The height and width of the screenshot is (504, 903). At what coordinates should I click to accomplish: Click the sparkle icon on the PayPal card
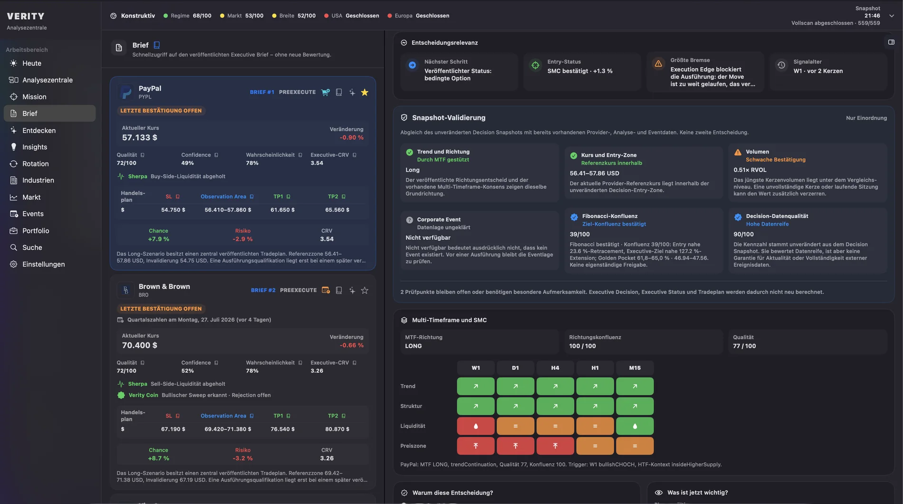[x=352, y=92]
